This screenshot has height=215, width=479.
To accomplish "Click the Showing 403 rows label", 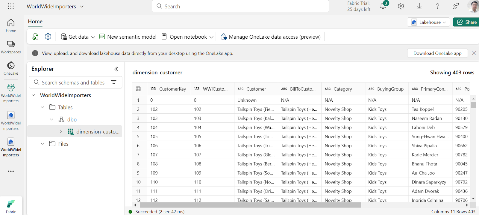I will [452, 73].
